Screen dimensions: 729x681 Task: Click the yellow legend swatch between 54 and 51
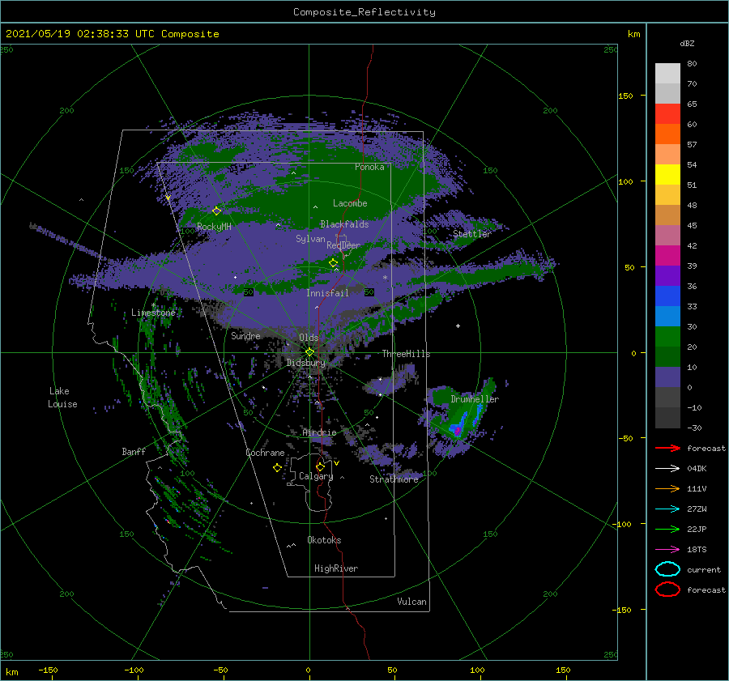point(667,175)
